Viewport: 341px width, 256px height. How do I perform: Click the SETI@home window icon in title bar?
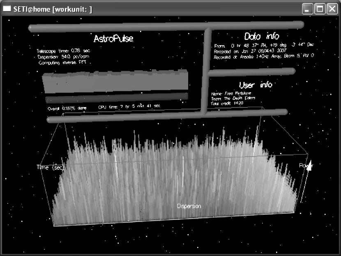7,8
